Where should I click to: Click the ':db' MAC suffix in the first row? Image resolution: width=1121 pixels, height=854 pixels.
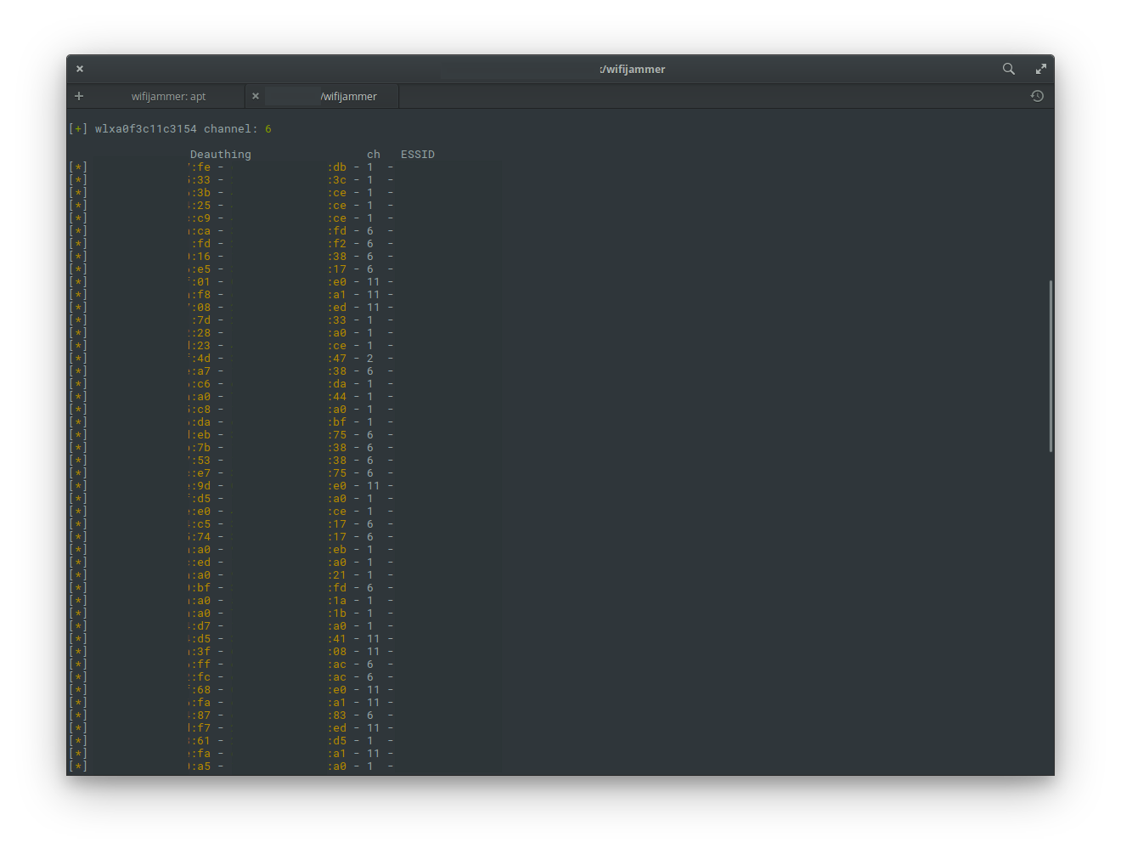[x=337, y=167]
